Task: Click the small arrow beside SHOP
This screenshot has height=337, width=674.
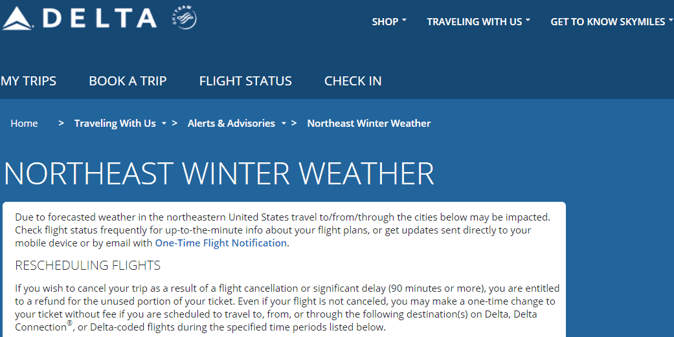Action: (x=404, y=20)
